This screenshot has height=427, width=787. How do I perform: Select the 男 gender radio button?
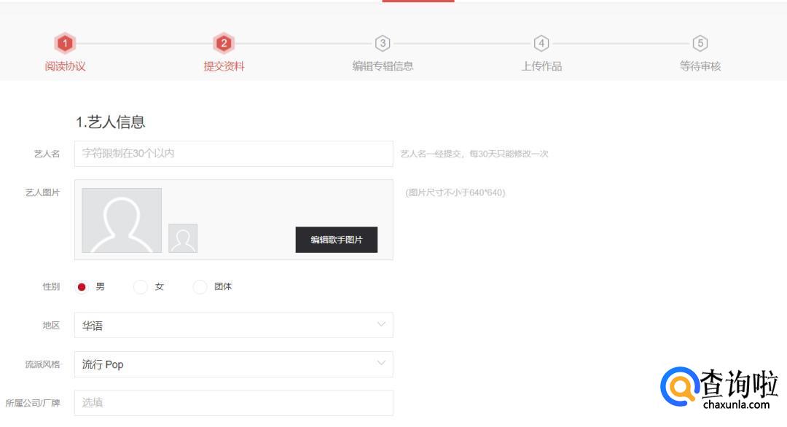click(82, 286)
